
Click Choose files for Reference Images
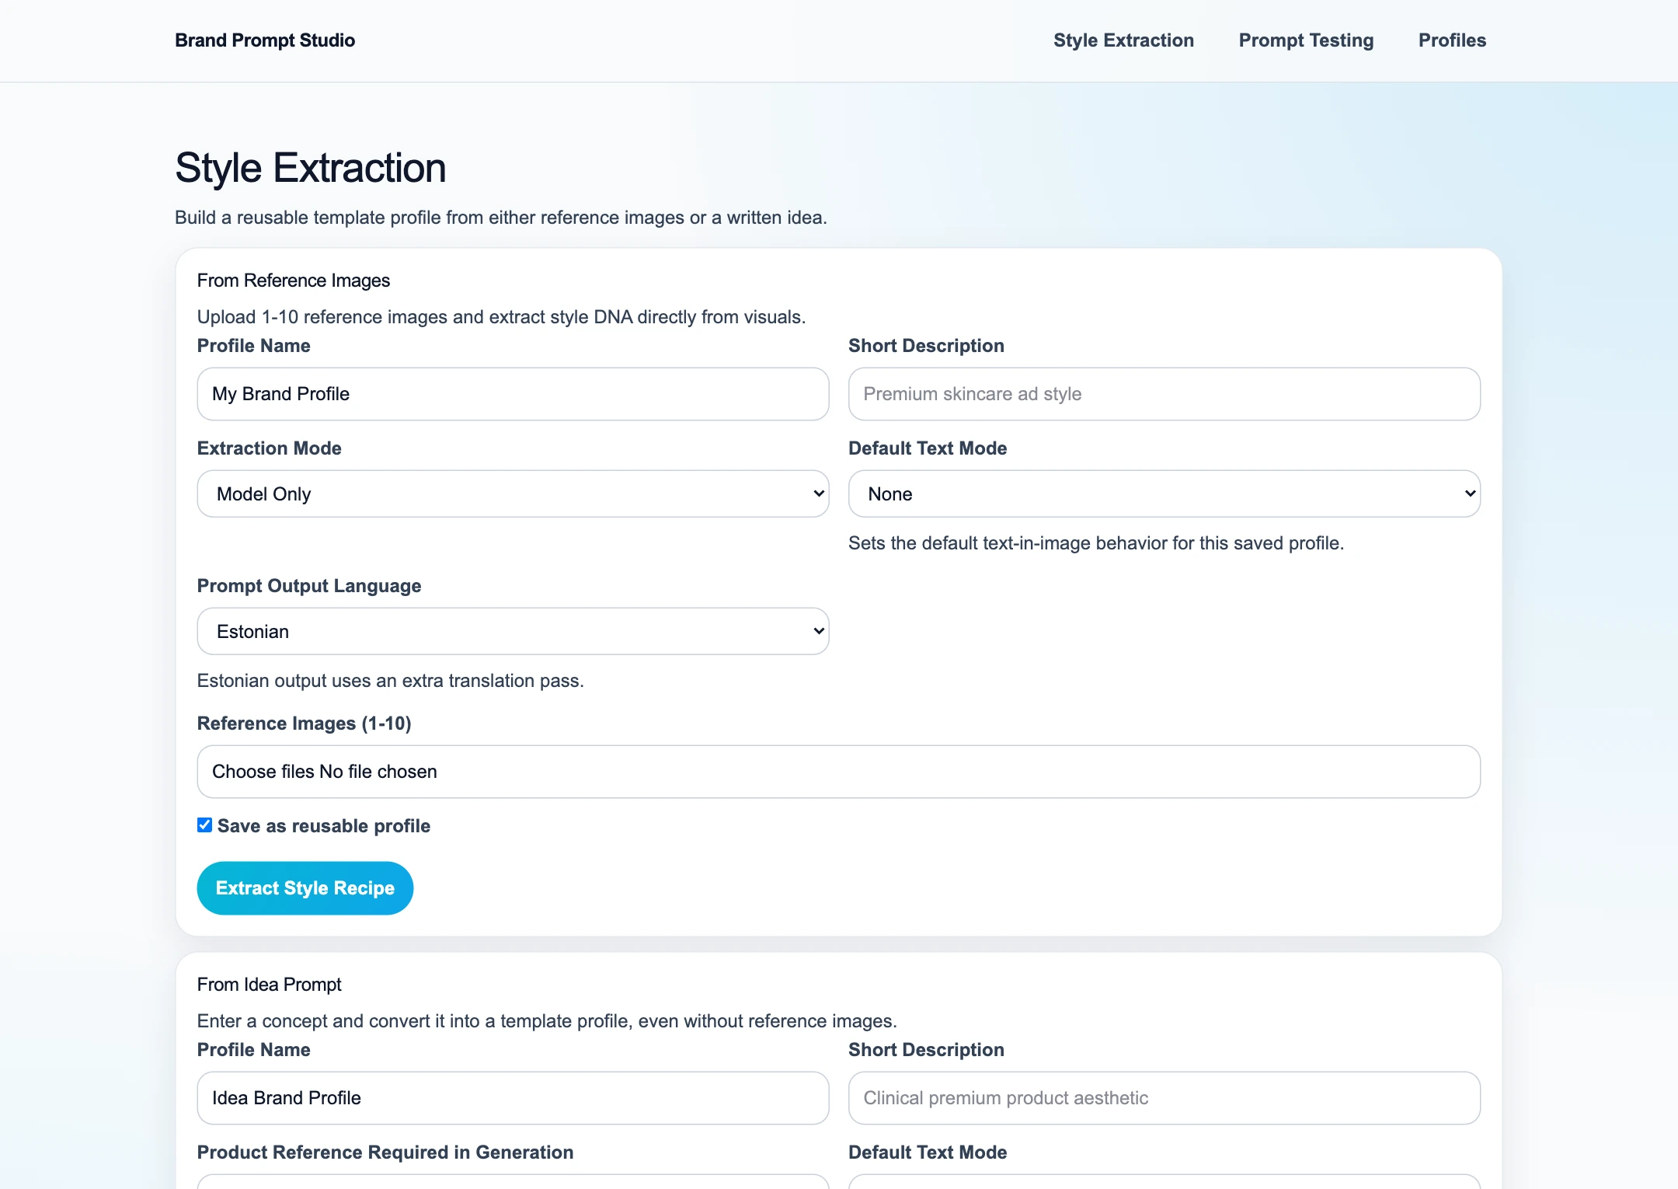[263, 772]
